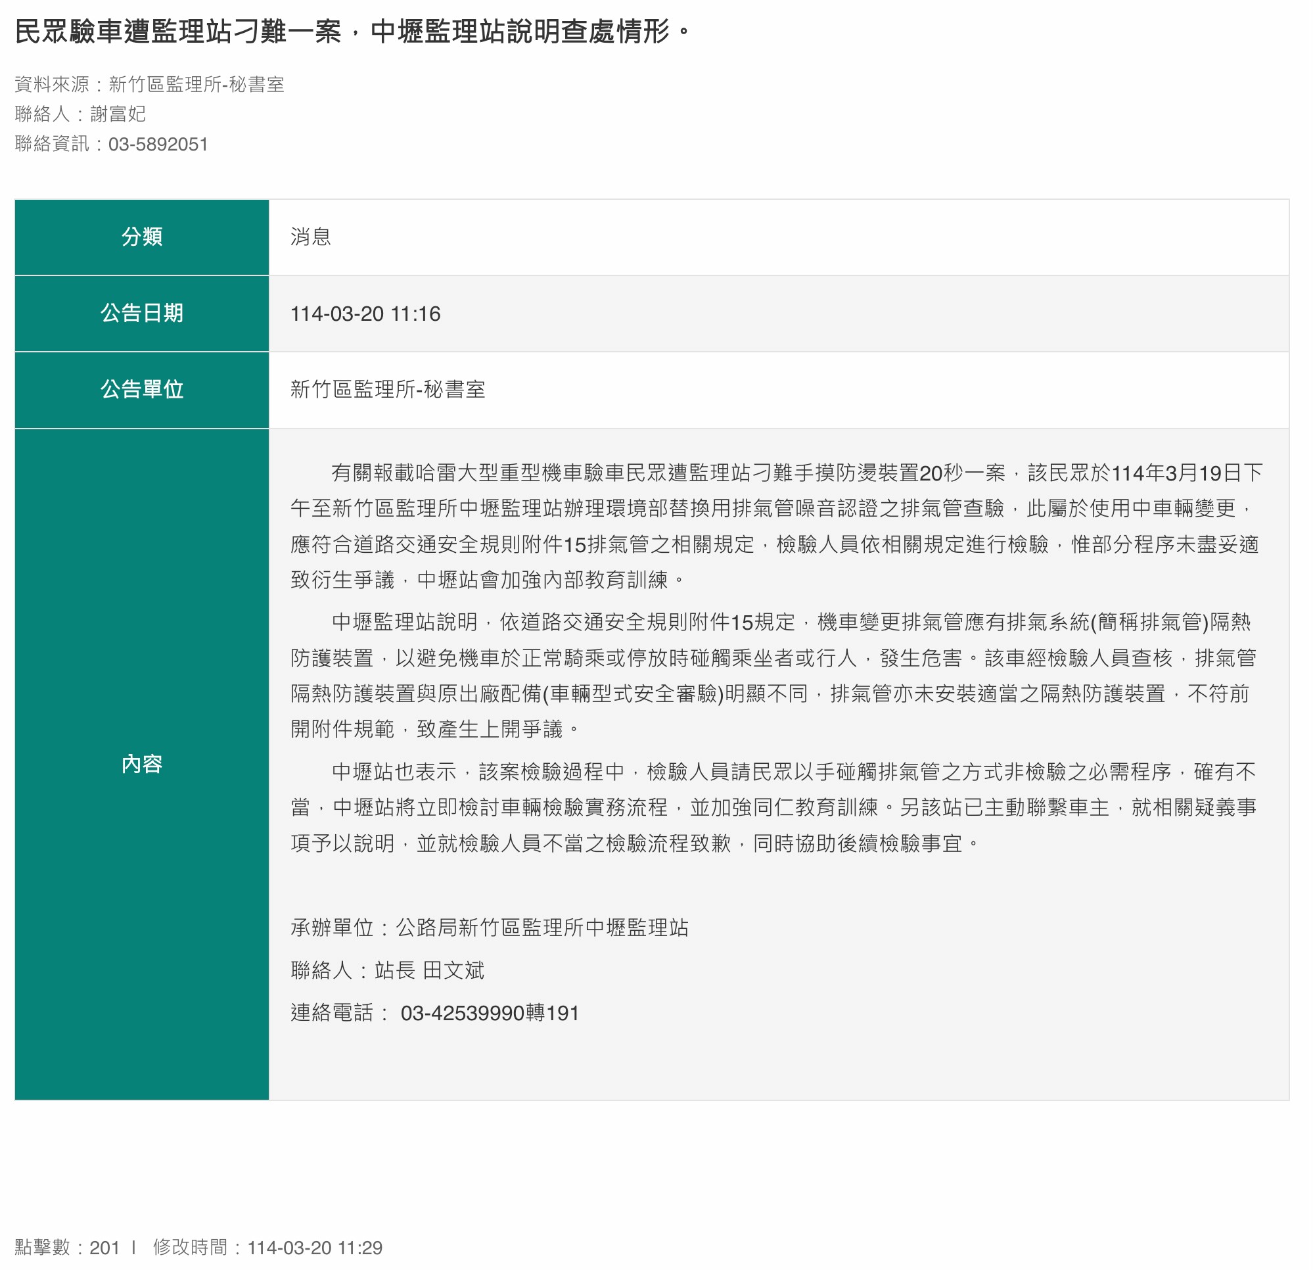Click 連絡電話 03-42539990轉191

(435, 1013)
